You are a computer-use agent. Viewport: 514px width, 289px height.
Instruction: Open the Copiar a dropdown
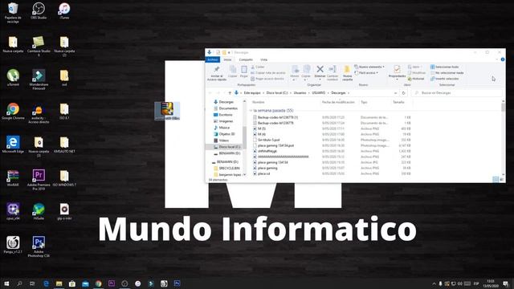coord(306,73)
